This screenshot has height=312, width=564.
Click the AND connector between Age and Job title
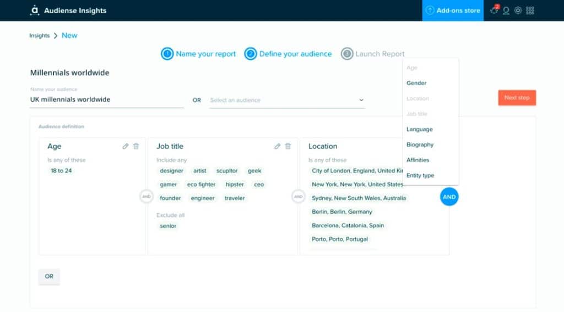[147, 196]
